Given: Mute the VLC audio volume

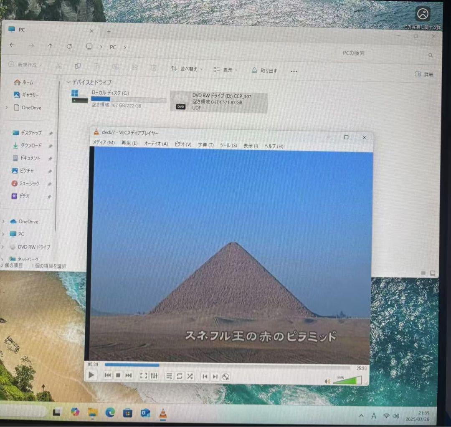Looking at the screenshot, I should (x=327, y=380).
